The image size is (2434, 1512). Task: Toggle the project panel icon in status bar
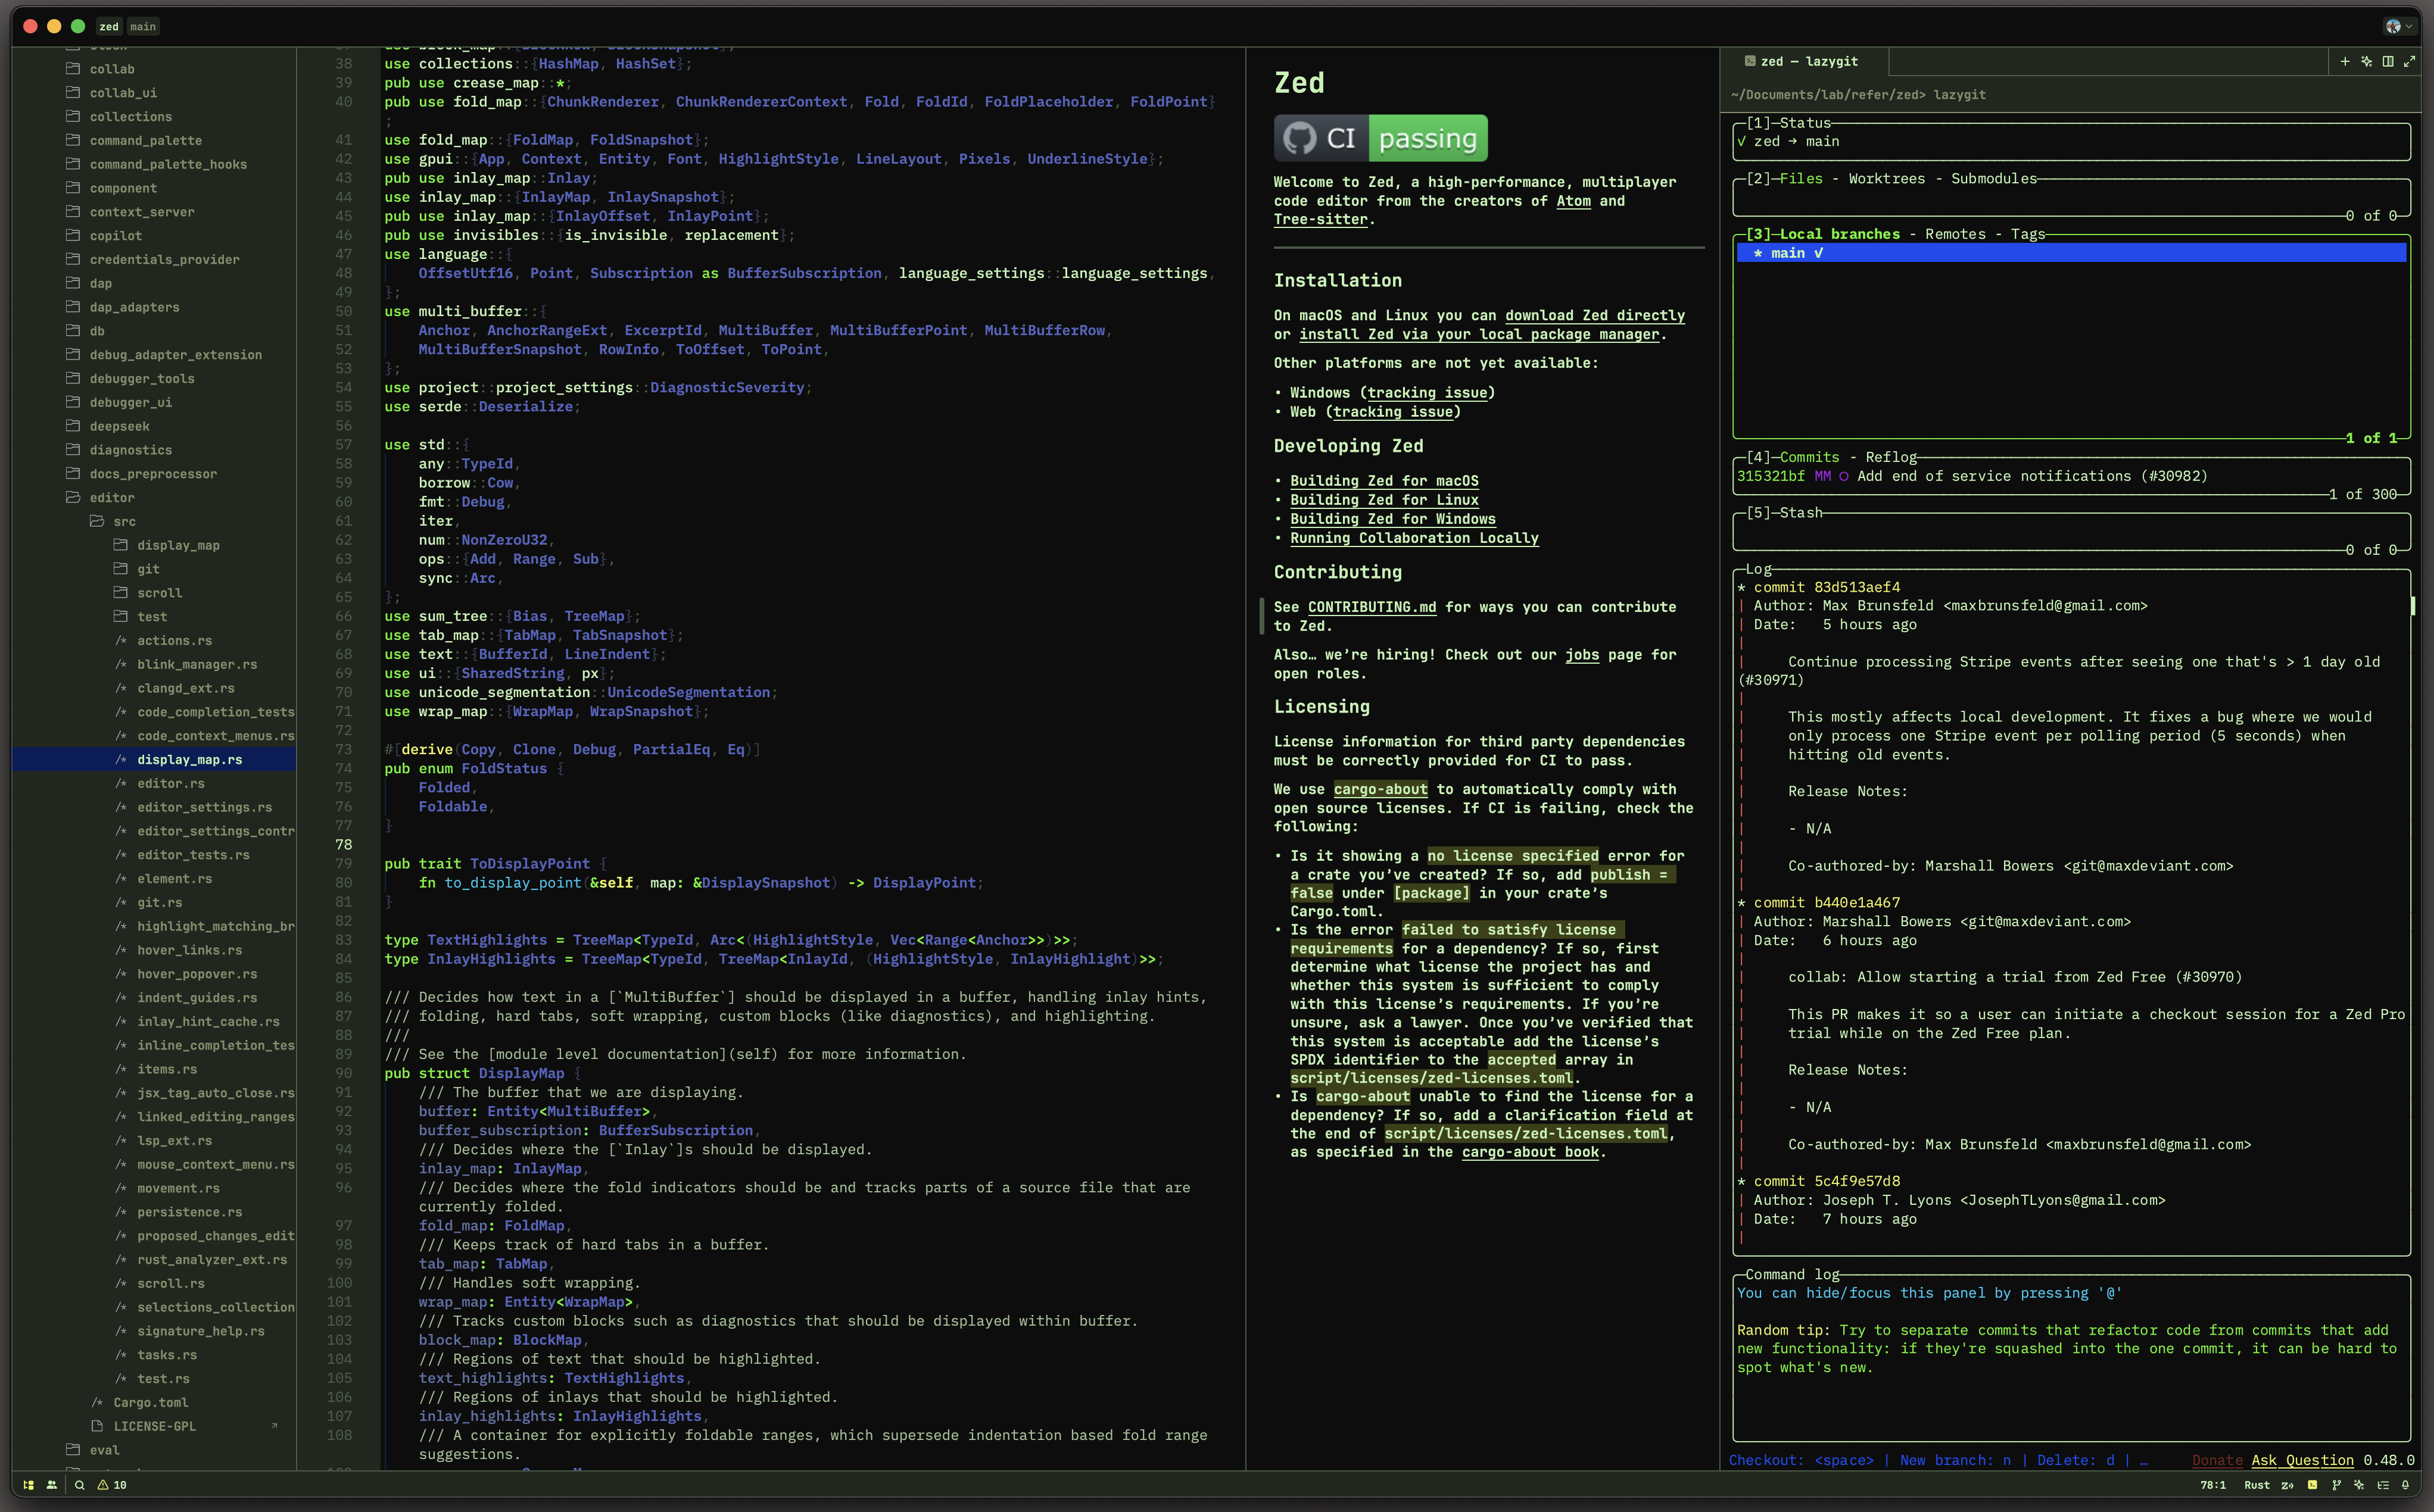(x=28, y=1485)
